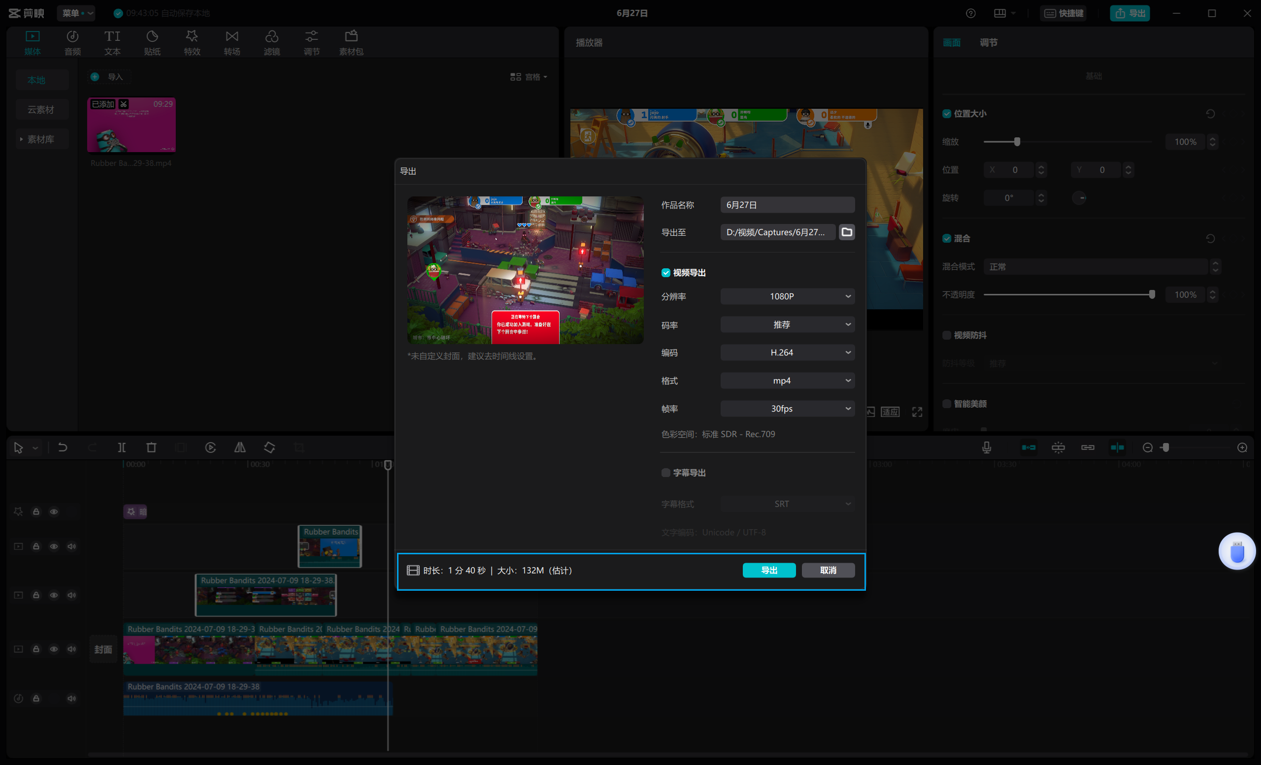
Task: Enable the 智能美颜 checkbox
Action: (x=947, y=404)
